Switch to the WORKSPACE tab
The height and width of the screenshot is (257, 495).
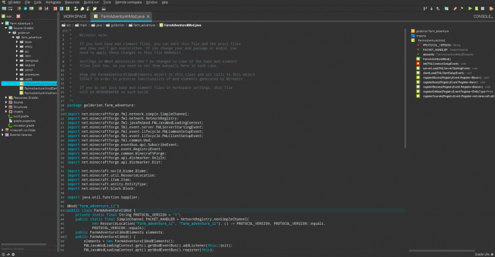[75, 17]
